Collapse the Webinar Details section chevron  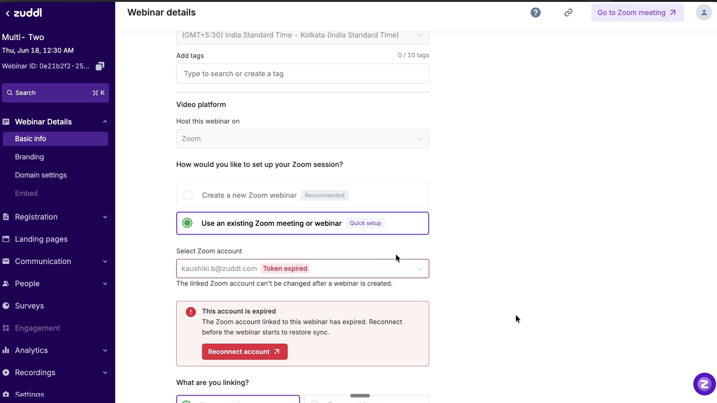(x=105, y=122)
